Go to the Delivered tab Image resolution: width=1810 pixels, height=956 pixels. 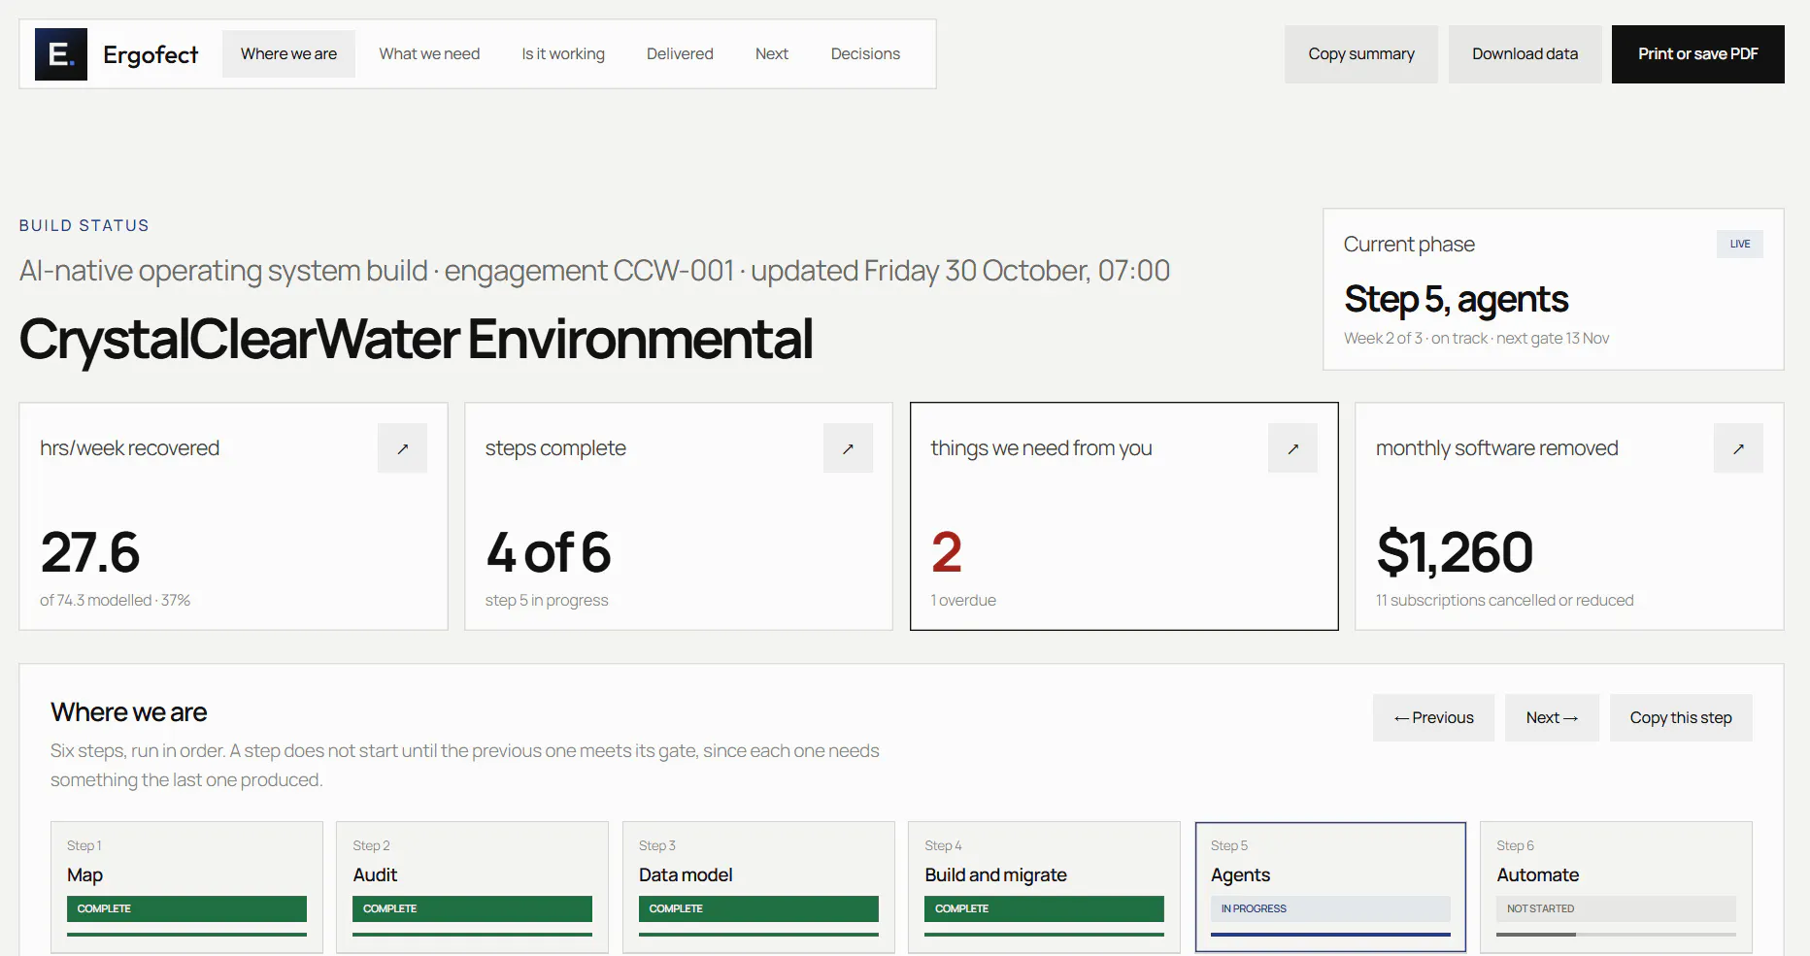[x=680, y=54]
